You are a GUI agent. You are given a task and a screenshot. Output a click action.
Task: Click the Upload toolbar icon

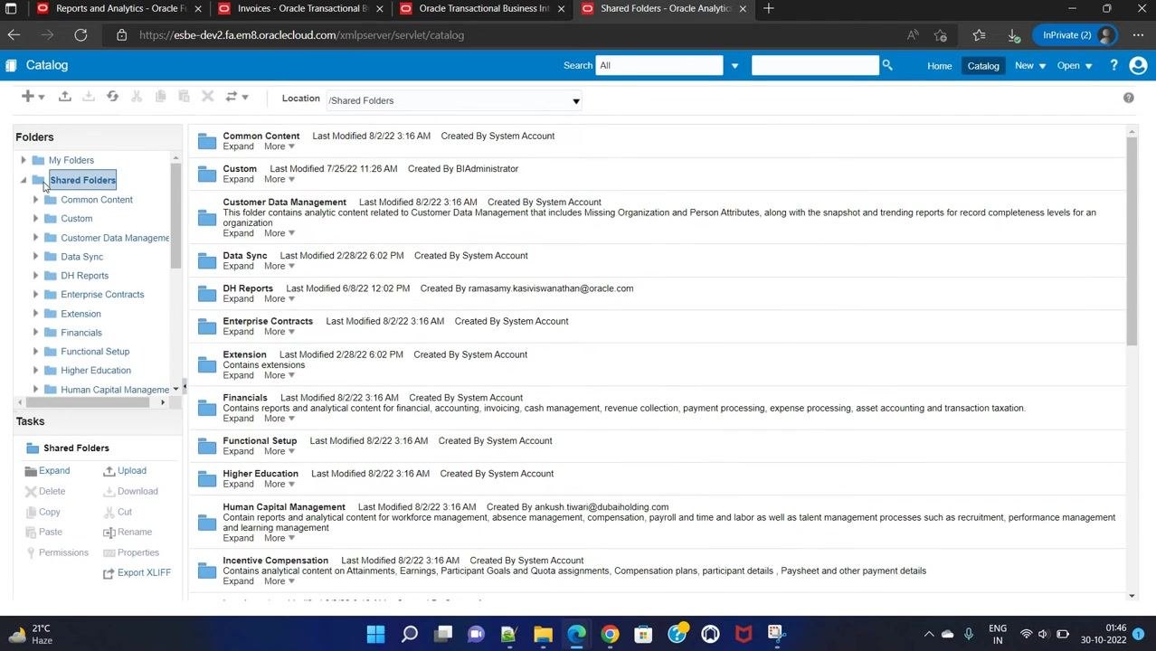coord(65,96)
